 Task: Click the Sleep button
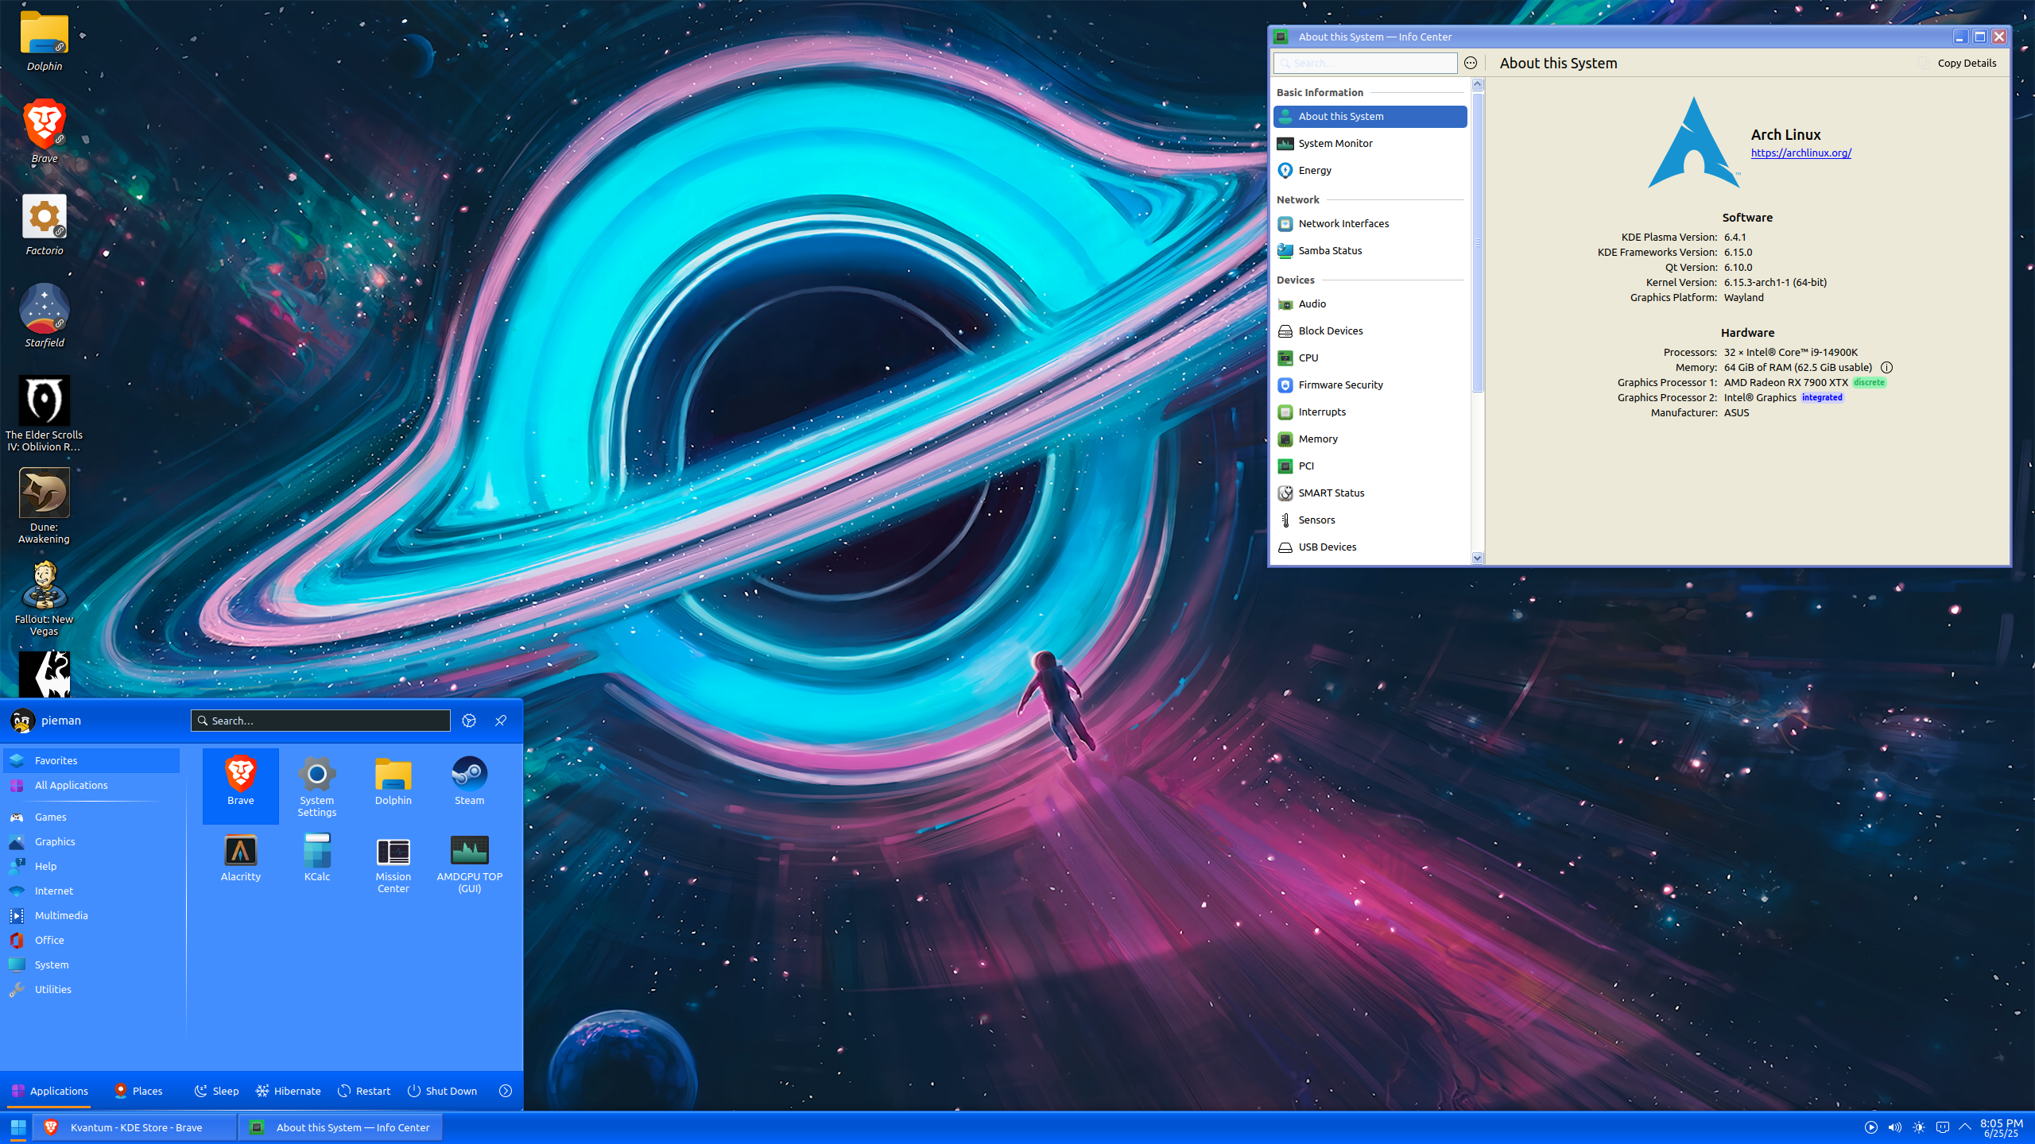[216, 1091]
